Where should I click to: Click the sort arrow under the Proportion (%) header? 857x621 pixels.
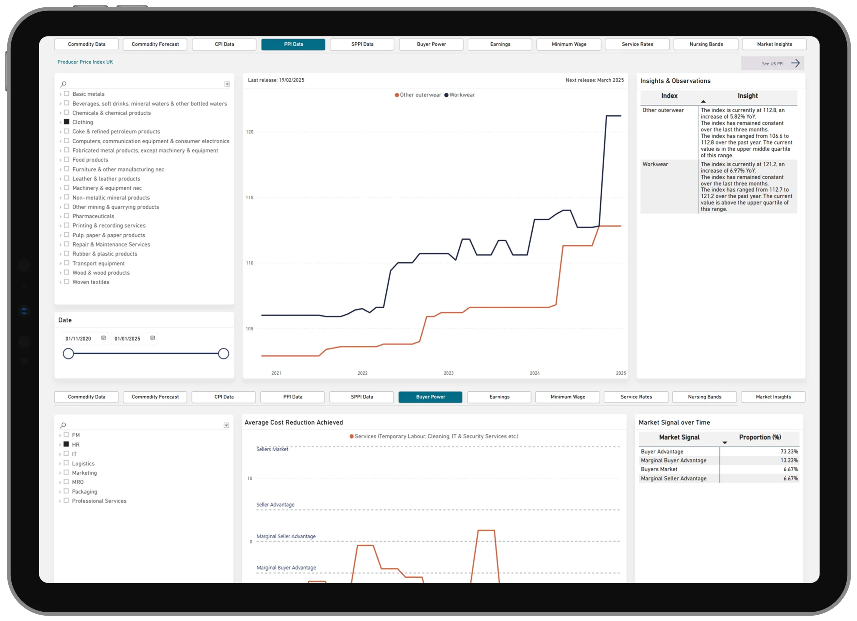coord(724,443)
